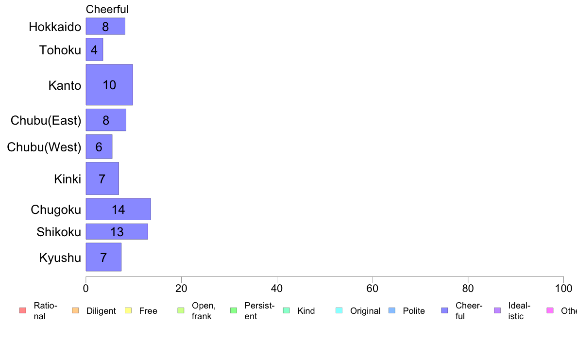The image size is (577, 357).
Task: Select the Idealistic purple legend swatch
Action: coord(497,310)
